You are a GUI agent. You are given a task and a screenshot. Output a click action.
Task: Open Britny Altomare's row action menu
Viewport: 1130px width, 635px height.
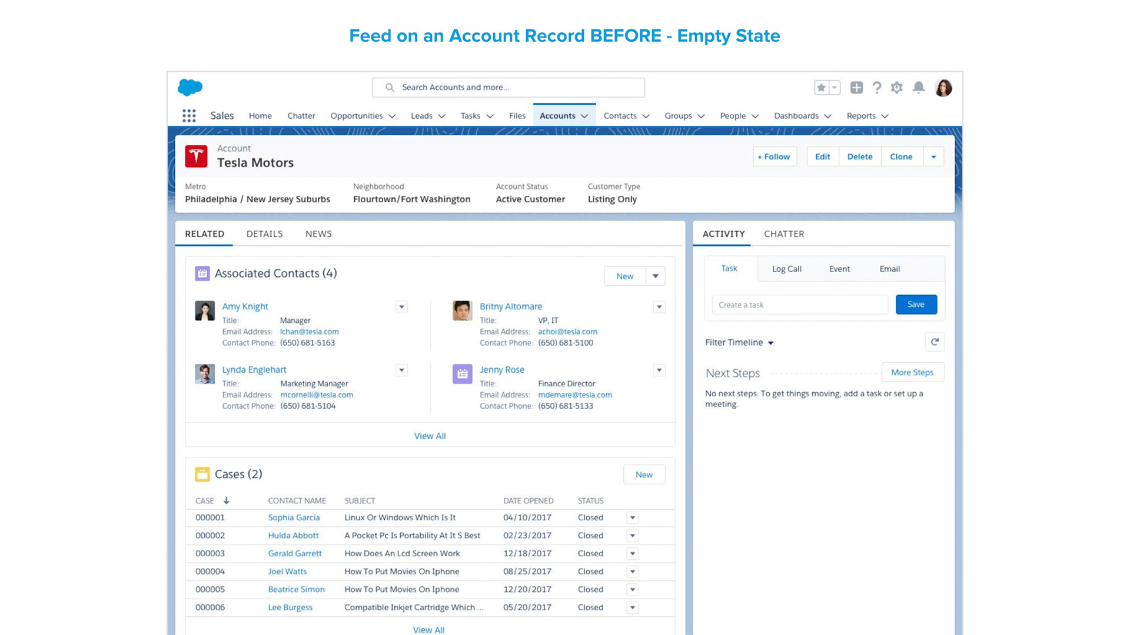click(x=659, y=307)
